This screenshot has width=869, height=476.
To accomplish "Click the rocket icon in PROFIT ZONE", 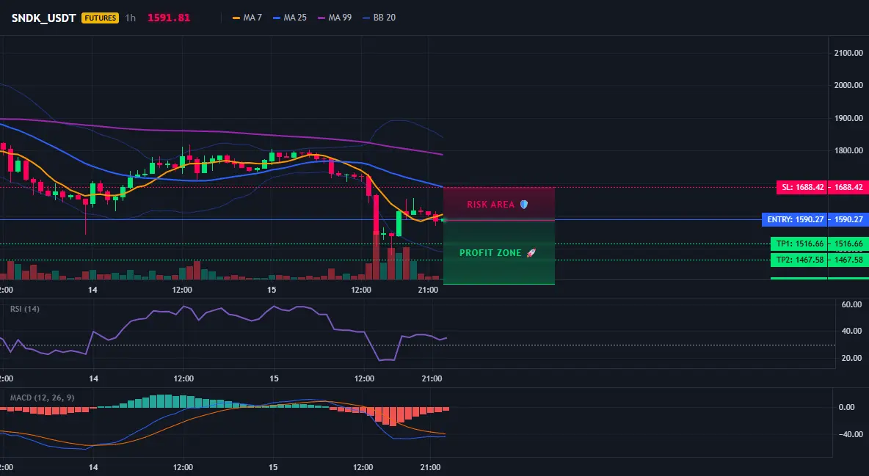I will pos(531,253).
